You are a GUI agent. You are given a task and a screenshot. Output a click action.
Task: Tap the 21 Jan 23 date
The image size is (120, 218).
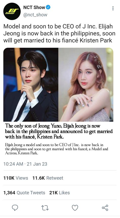[x=37, y=164]
